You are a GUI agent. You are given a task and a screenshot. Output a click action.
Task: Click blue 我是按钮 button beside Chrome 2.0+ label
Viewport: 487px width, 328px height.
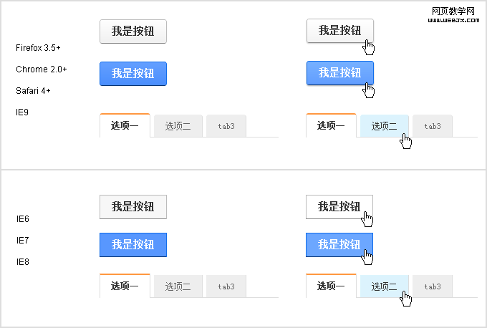pyautogui.click(x=132, y=74)
